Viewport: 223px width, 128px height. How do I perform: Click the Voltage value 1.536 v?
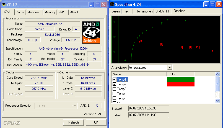tap(71, 40)
